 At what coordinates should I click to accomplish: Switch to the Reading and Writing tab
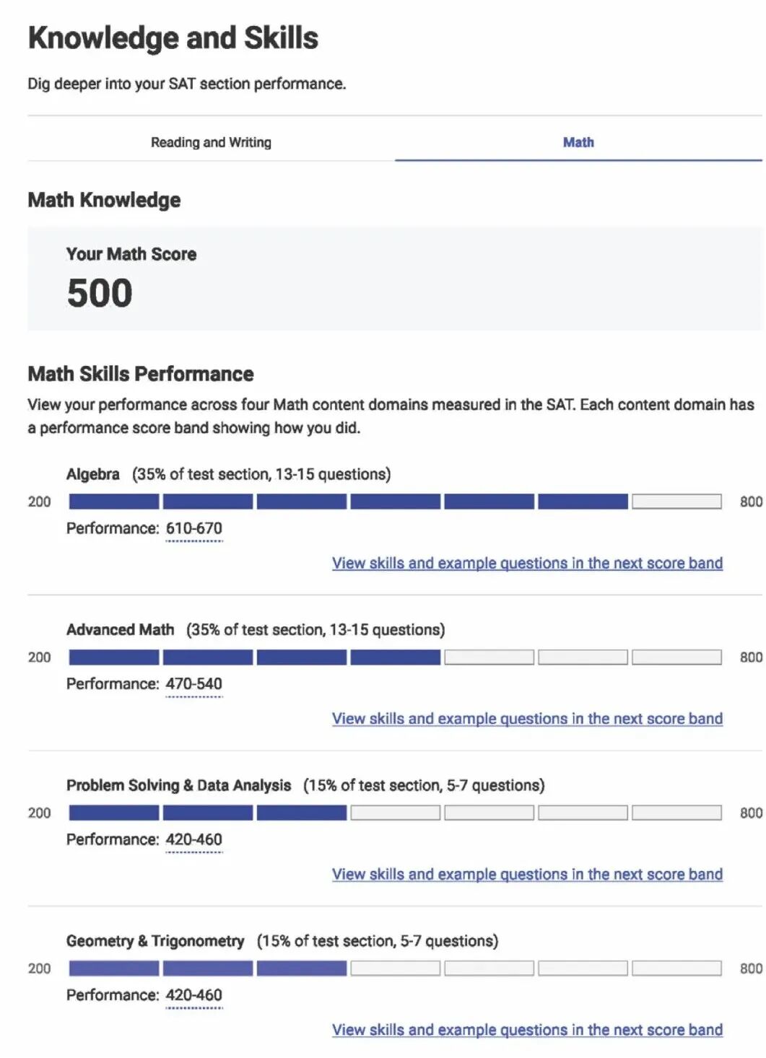click(x=211, y=142)
